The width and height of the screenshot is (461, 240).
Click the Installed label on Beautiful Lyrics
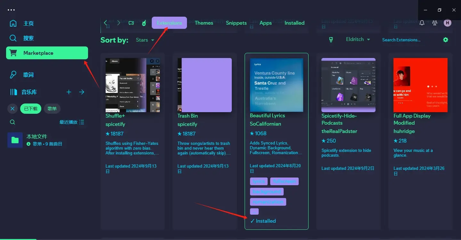coord(263,221)
